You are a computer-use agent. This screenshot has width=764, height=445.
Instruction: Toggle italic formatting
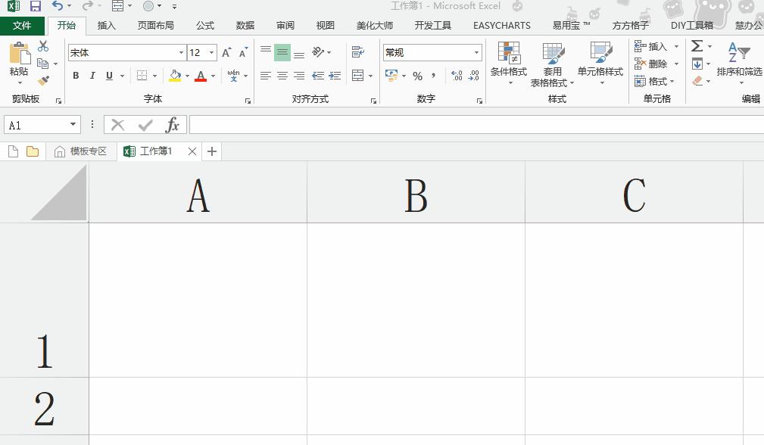pos(92,76)
